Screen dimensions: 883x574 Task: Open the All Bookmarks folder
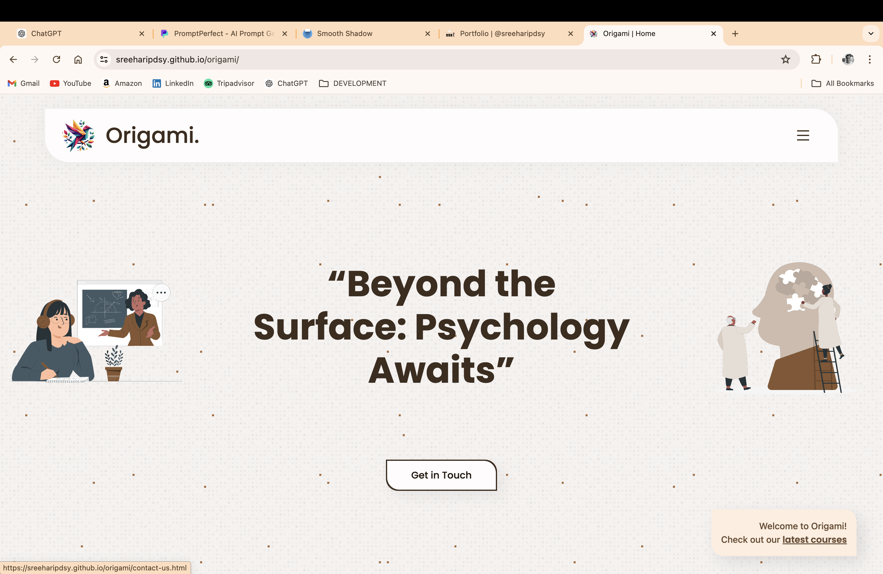coord(842,83)
